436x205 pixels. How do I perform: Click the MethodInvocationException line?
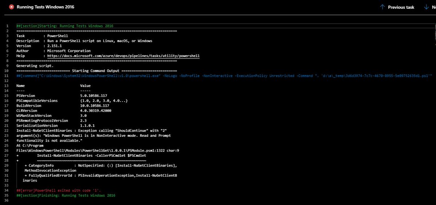point(51,170)
